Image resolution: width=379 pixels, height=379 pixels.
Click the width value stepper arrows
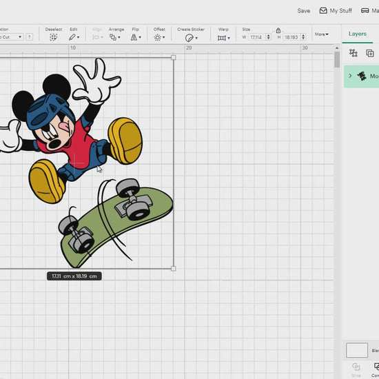click(x=268, y=37)
